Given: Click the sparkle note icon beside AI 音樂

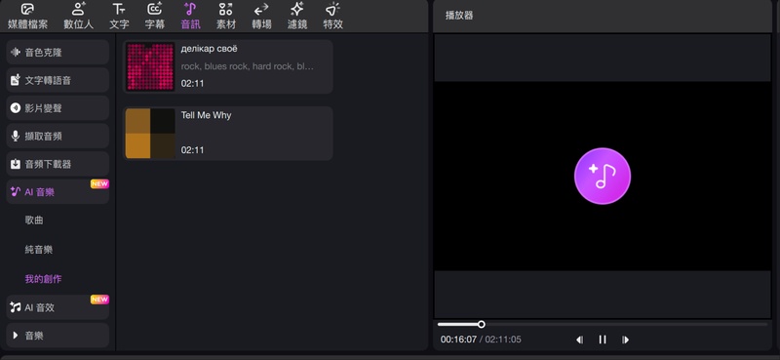Looking at the screenshot, I should 16,191.
